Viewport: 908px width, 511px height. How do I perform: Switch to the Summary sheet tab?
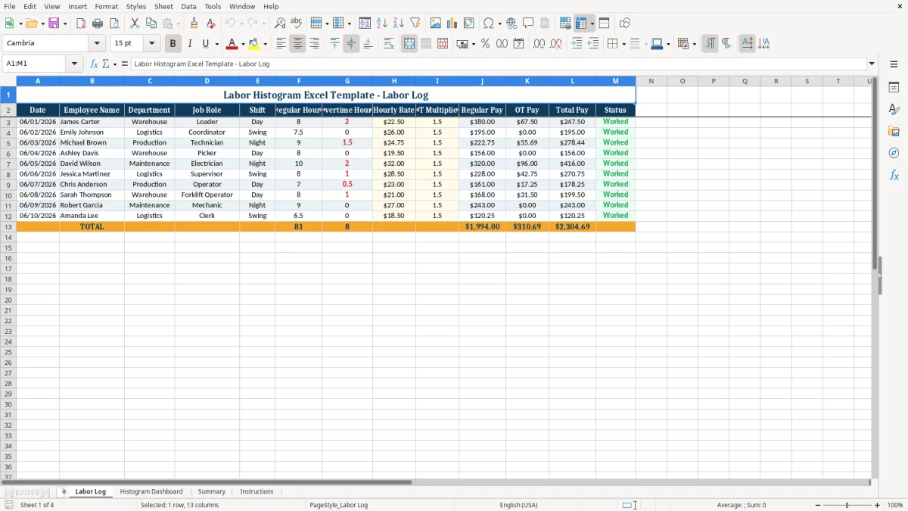point(212,491)
